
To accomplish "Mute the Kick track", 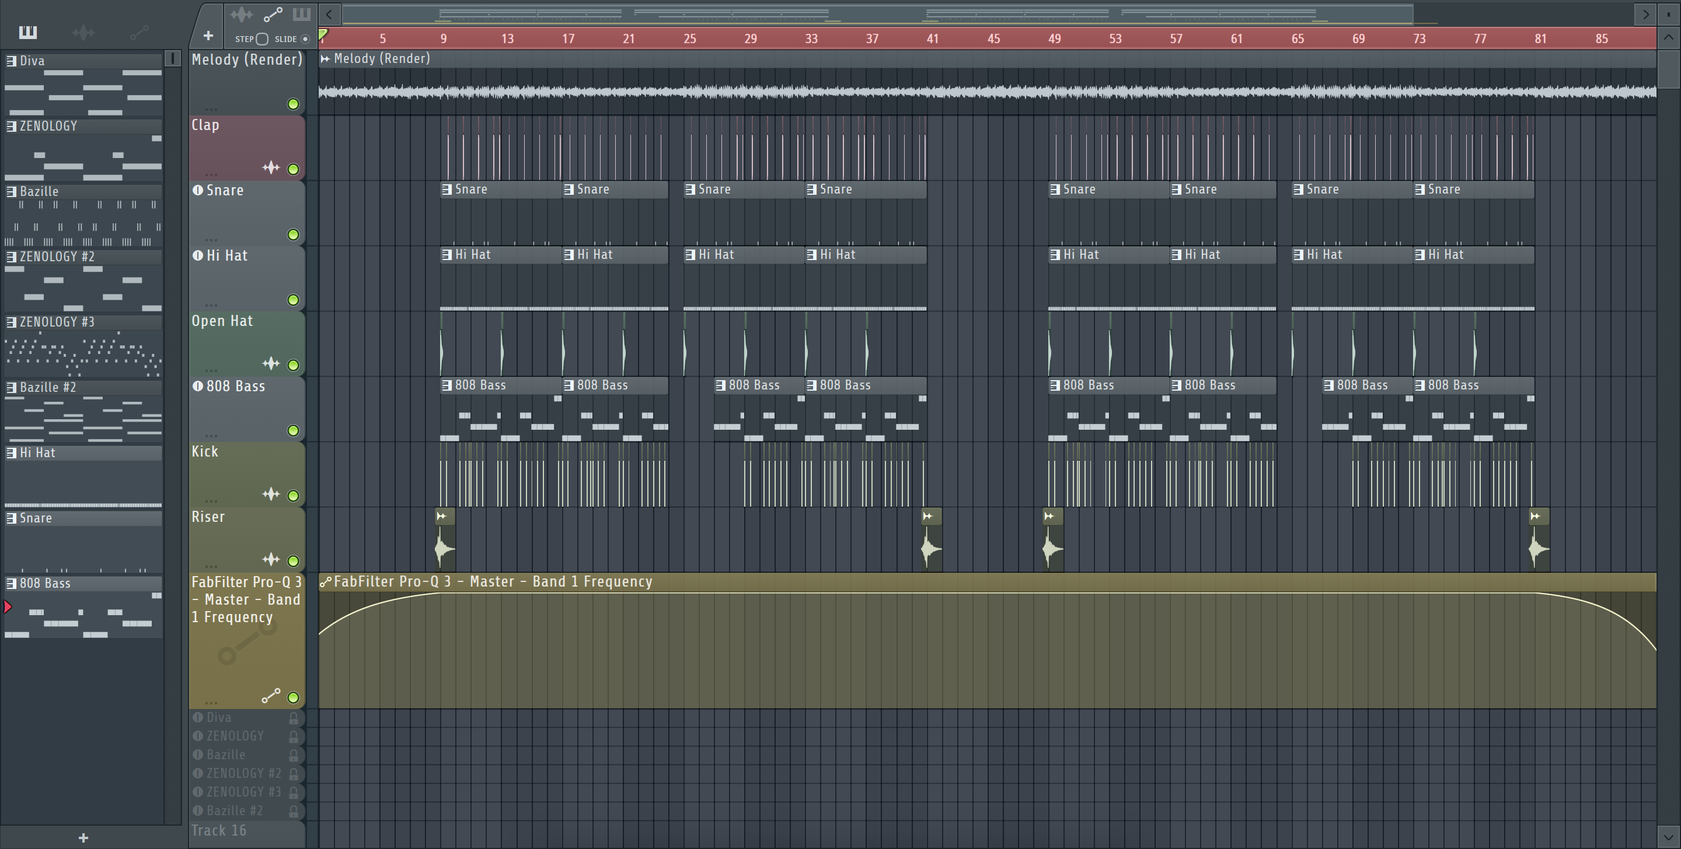I will click(294, 496).
